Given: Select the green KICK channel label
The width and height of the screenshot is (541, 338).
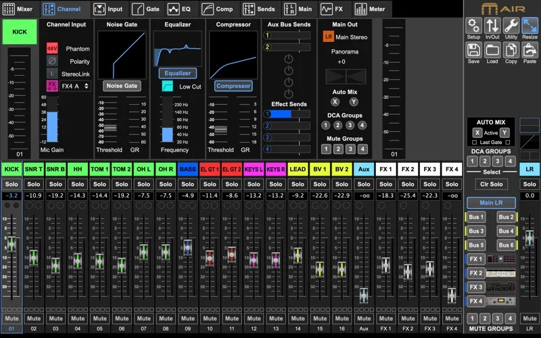Looking at the screenshot, I should point(20,32).
